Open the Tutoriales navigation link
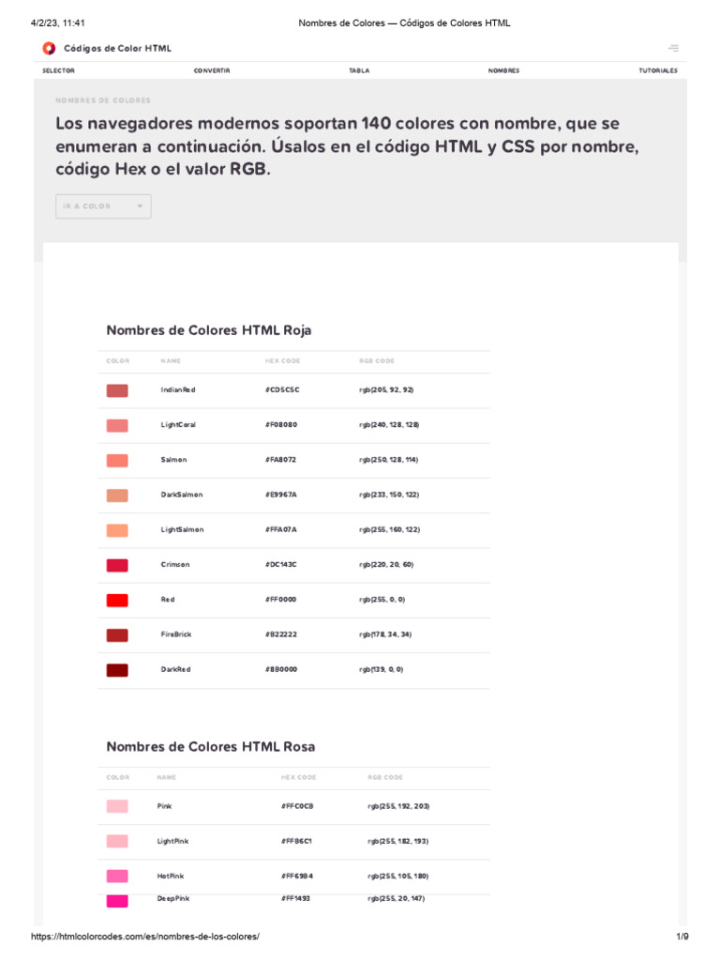 [x=658, y=70]
